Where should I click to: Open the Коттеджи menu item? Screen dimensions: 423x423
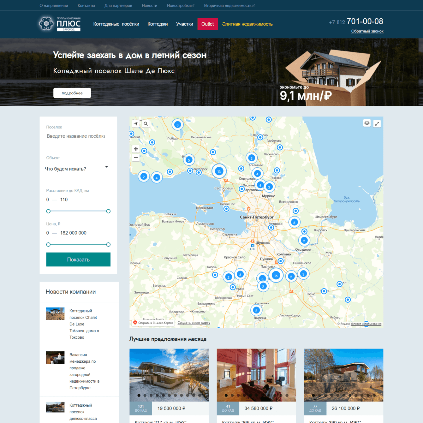click(x=158, y=24)
